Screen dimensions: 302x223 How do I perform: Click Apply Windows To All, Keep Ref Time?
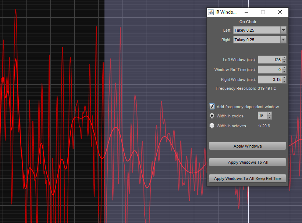click(x=248, y=178)
